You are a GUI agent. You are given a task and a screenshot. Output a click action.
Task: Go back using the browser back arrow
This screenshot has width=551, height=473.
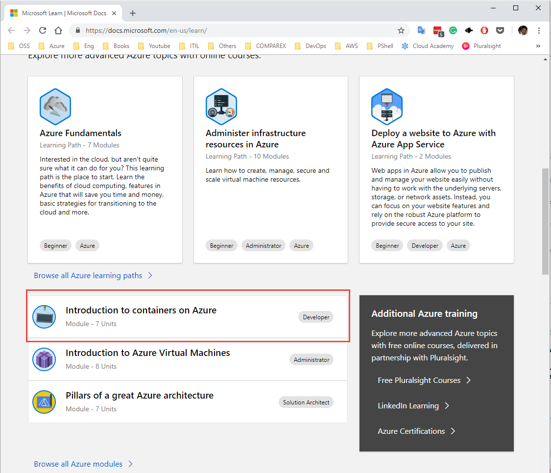[x=11, y=30]
